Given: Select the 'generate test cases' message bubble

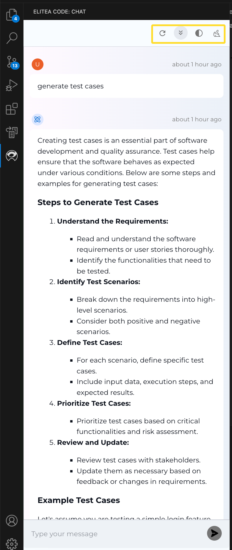Looking at the screenshot, I should pos(127,86).
